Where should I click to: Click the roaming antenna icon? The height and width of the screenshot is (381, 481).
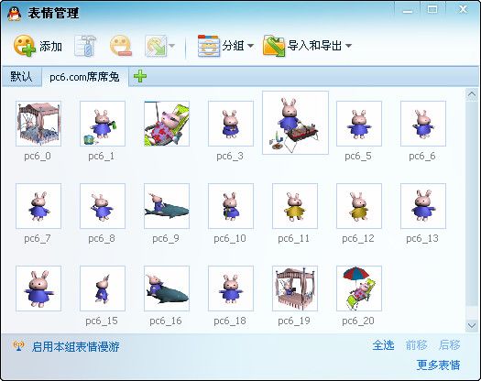click(x=18, y=346)
